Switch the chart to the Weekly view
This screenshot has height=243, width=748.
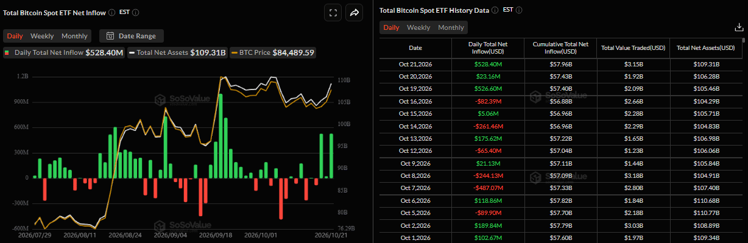tap(42, 36)
